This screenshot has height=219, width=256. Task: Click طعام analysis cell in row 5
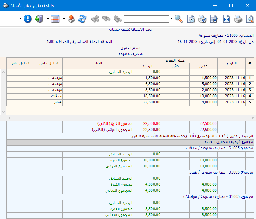pyautogui.click(x=49, y=102)
